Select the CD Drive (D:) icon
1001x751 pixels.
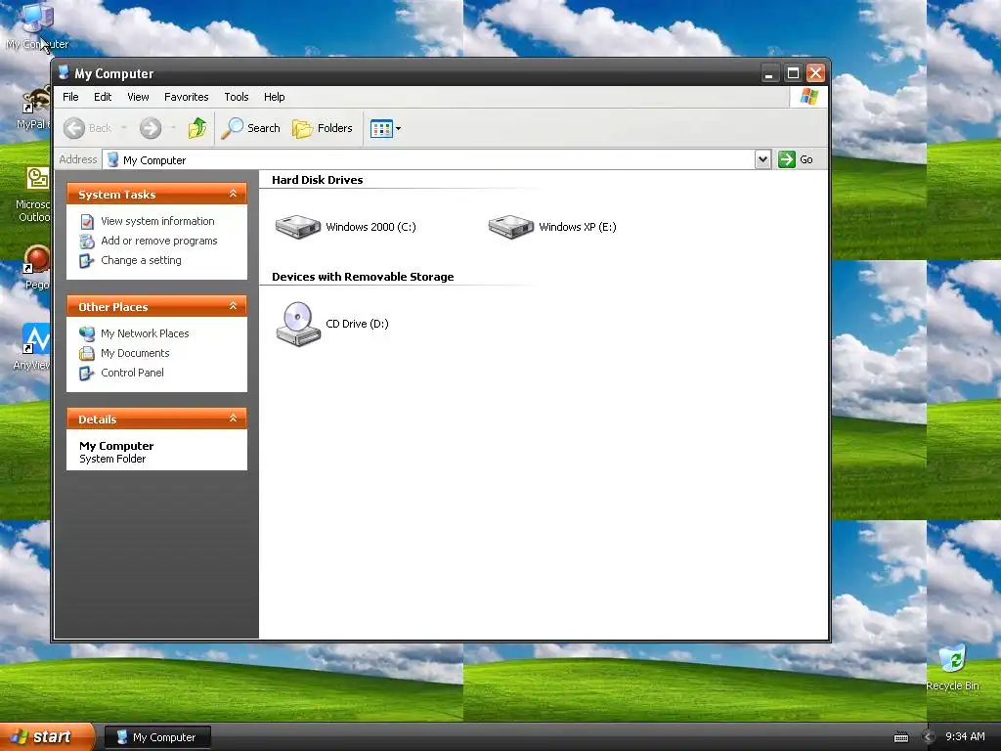click(298, 324)
